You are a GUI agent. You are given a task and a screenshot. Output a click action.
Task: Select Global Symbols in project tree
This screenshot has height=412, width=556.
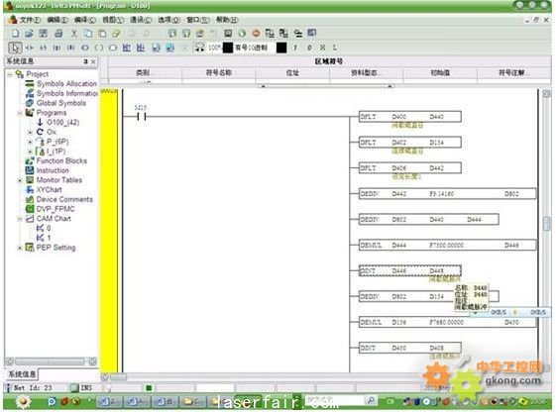tap(61, 103)
